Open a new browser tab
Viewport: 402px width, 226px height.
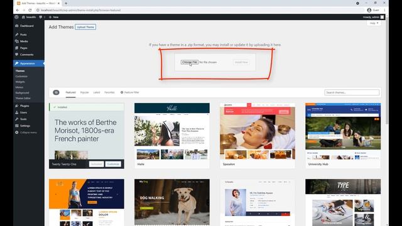66,3
